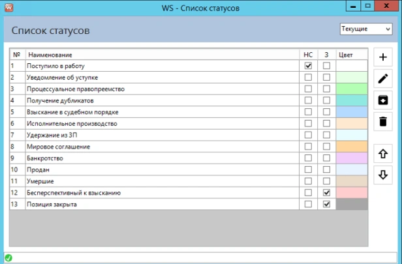Click the plus icon to add a status

click(383, 59)
